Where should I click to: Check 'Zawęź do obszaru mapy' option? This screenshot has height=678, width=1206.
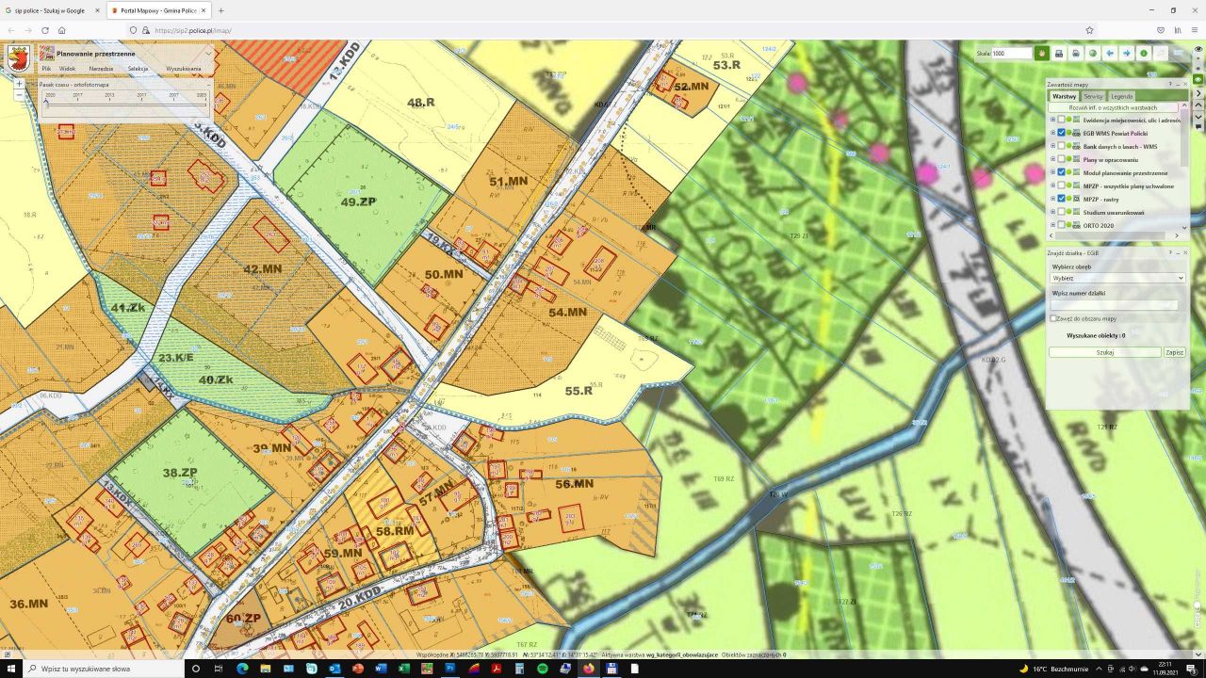coord(1054,318)
